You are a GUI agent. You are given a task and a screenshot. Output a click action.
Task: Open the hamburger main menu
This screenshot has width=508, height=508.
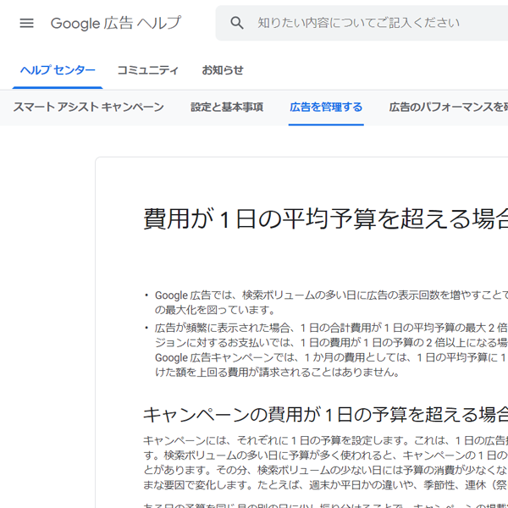pos(26,23)
